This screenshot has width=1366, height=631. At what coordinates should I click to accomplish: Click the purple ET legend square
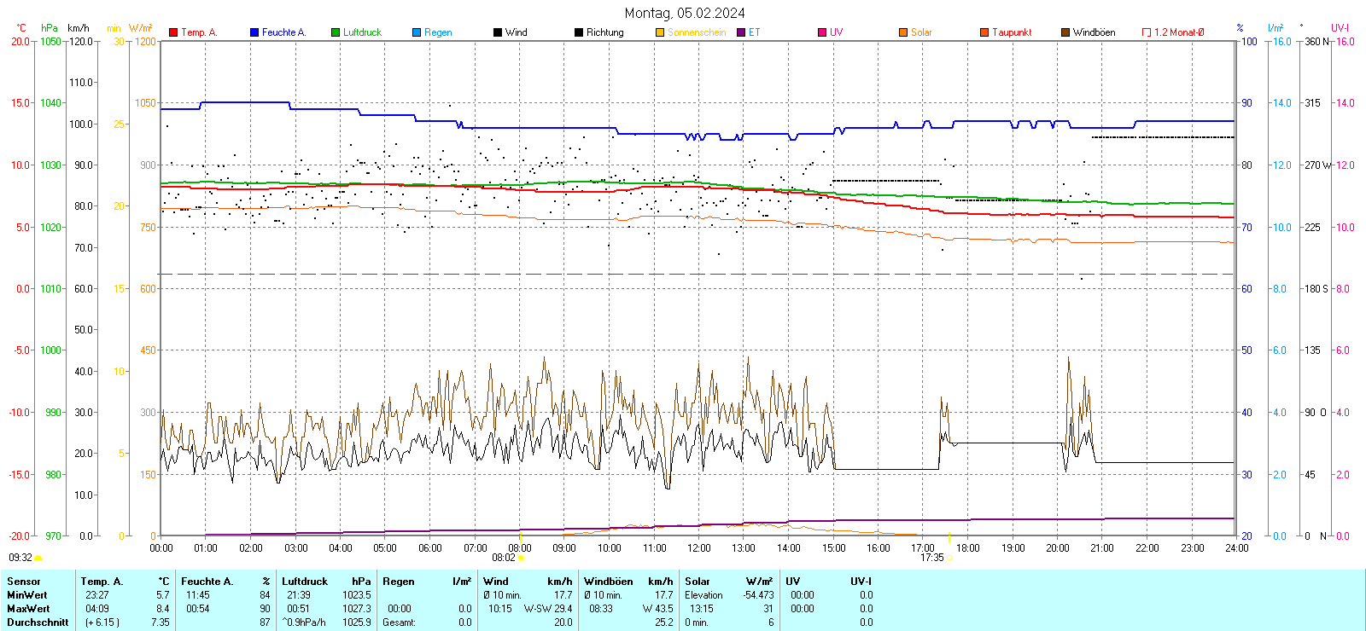pos(741,32)
